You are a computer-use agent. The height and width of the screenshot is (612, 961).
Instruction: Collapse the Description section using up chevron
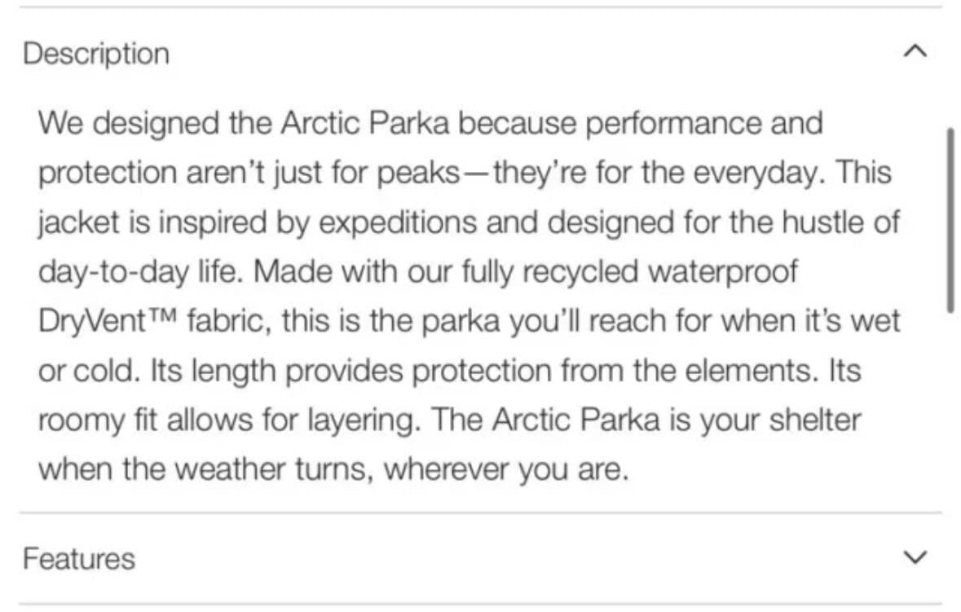point(915,51)
